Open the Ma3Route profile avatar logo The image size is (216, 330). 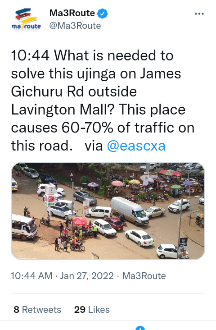point(26,20)
